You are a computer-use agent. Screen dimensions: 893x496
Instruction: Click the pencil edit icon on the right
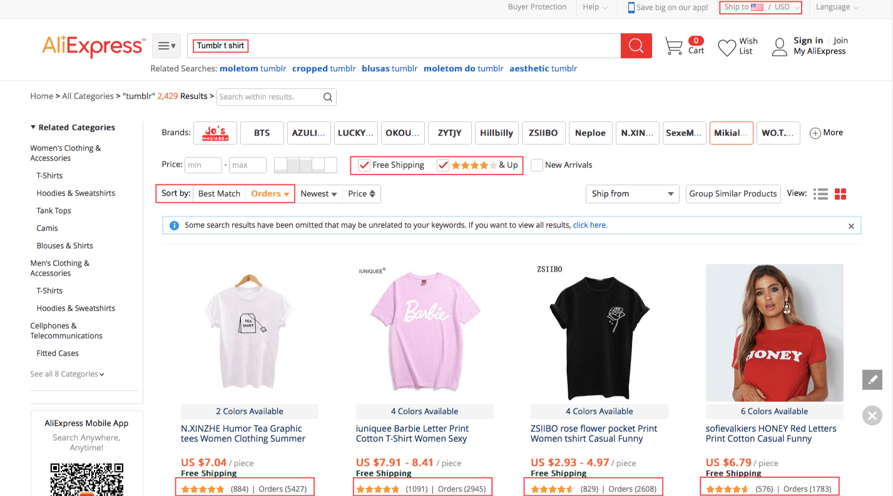(x=872, y=380)
